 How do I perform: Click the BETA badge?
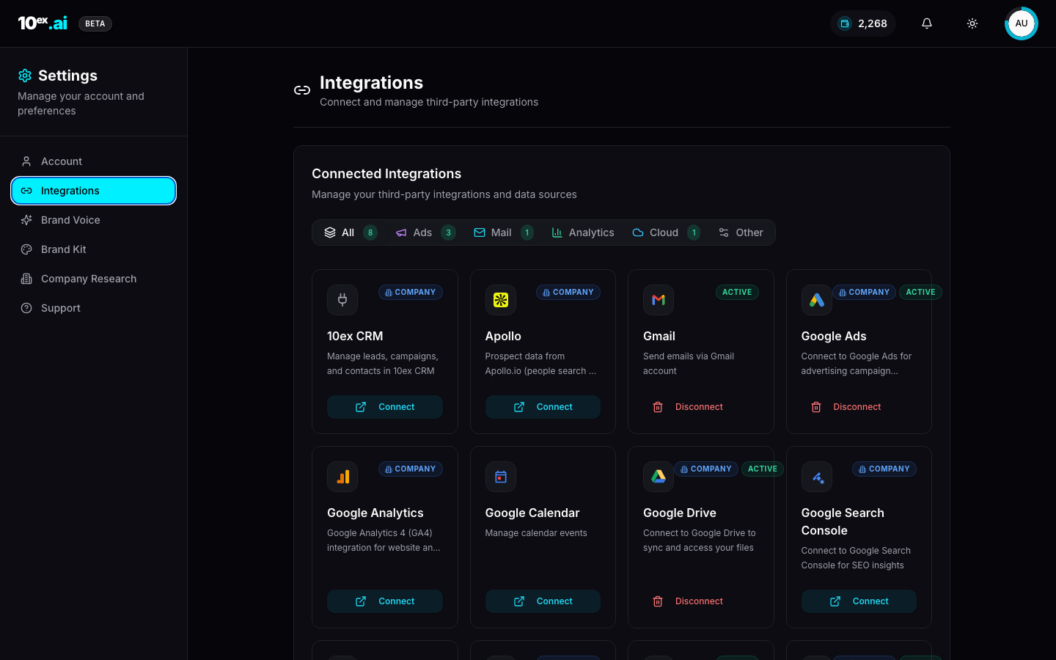(x=95, y=23)
